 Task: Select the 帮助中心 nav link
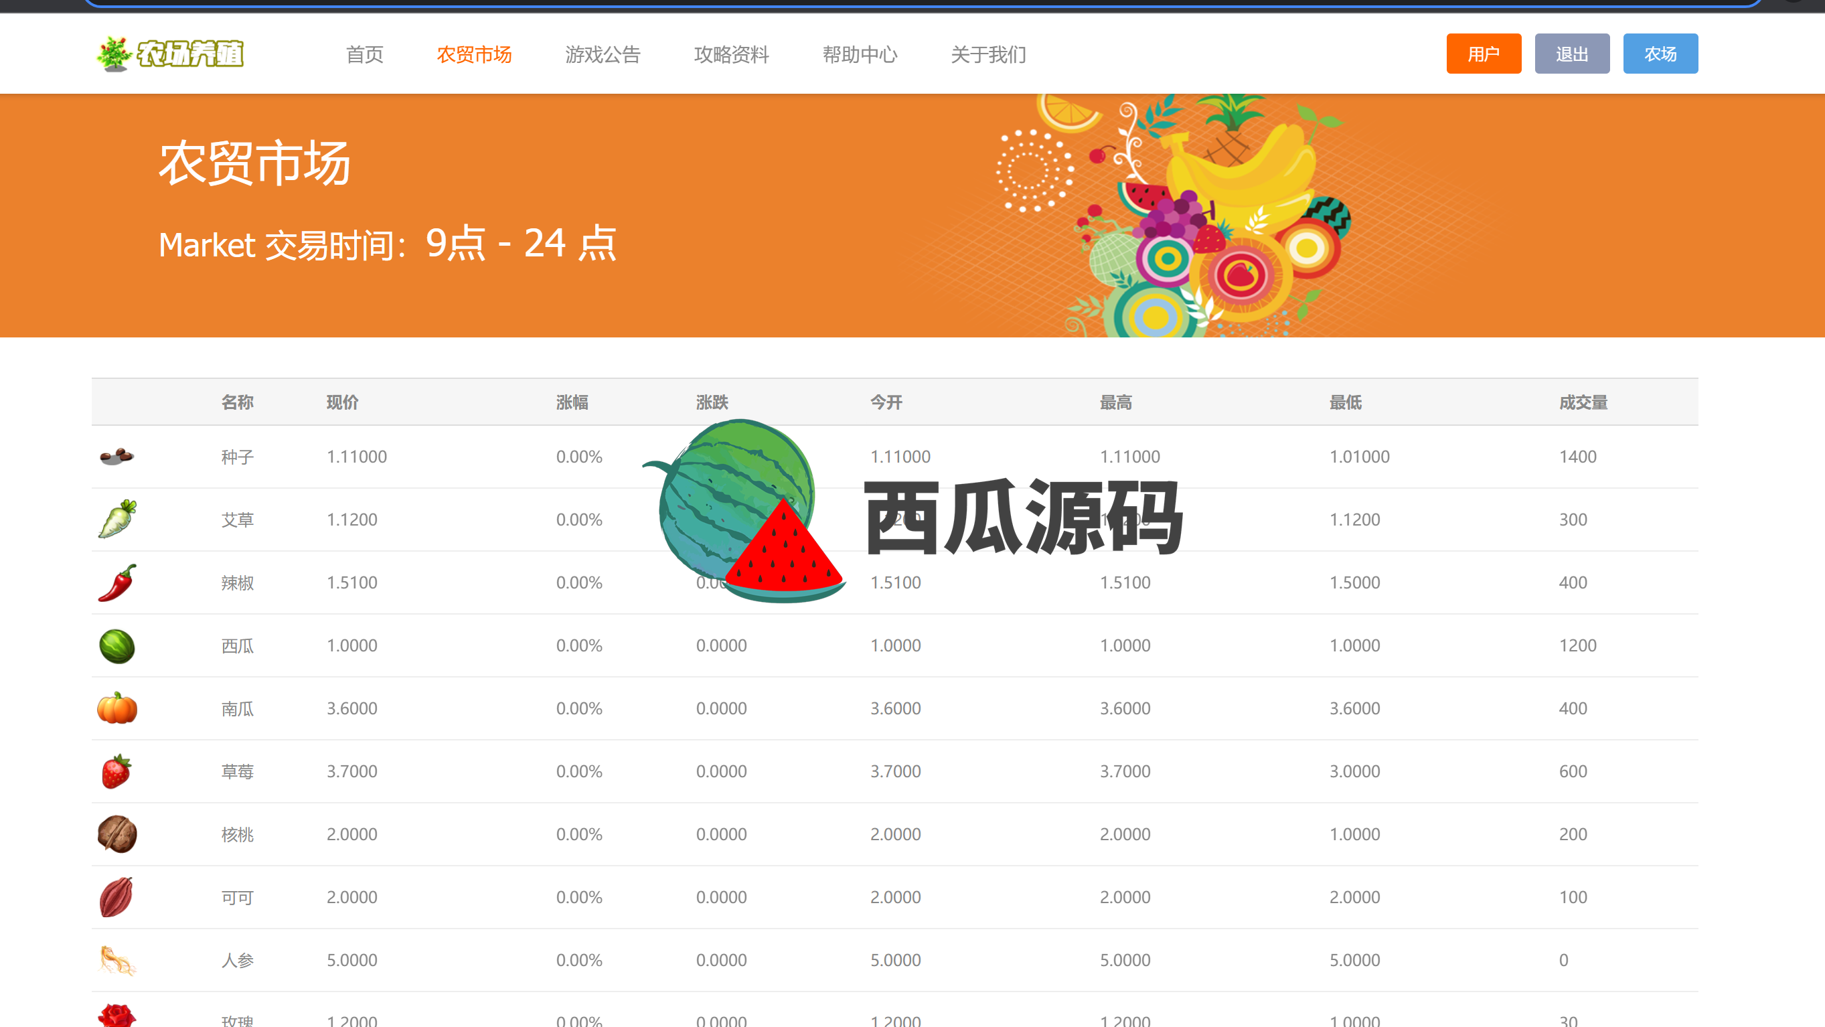[x=860, y=54]
